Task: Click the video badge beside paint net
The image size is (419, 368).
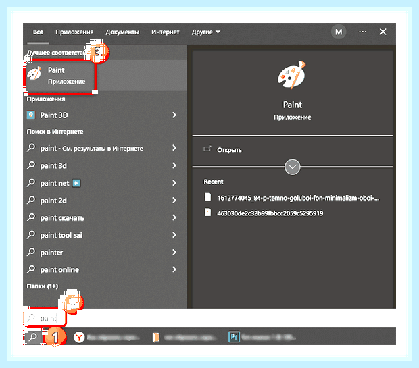Action: tap(76, 183)
